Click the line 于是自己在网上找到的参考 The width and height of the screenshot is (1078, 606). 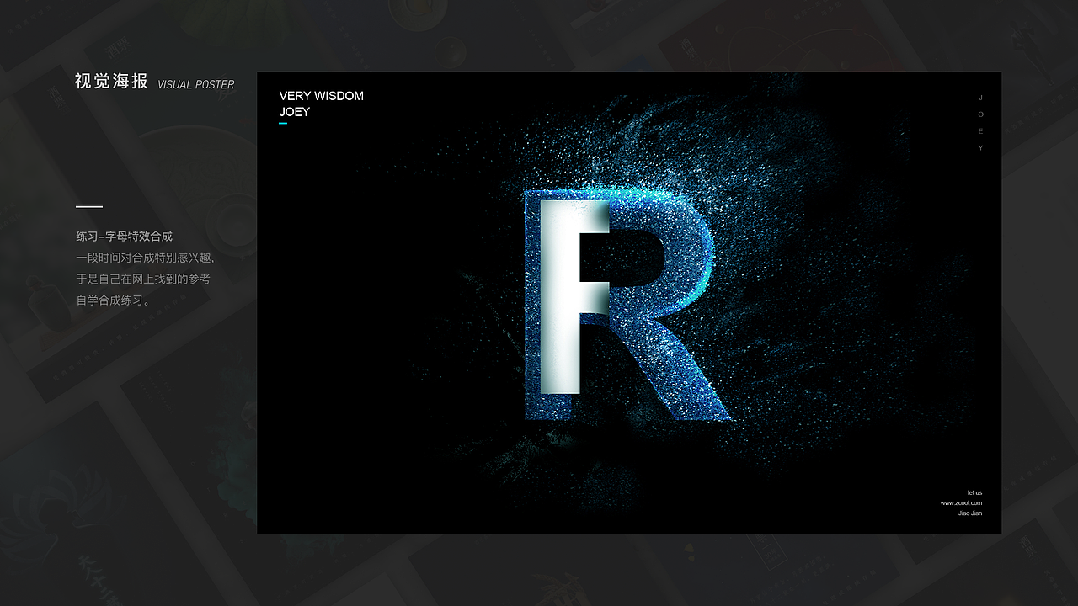tap(143, 279)
